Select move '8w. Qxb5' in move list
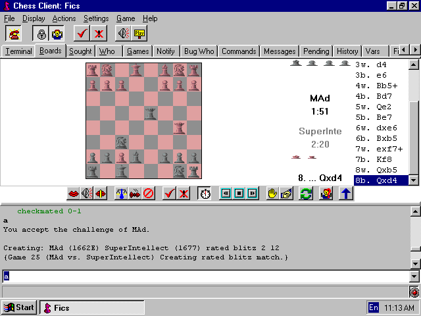The image size is (421, 316). [381, 170]
